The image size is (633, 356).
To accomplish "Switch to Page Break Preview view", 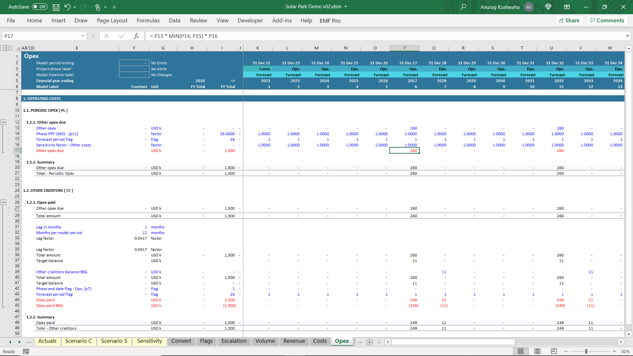I will click(x=554, y=351).
